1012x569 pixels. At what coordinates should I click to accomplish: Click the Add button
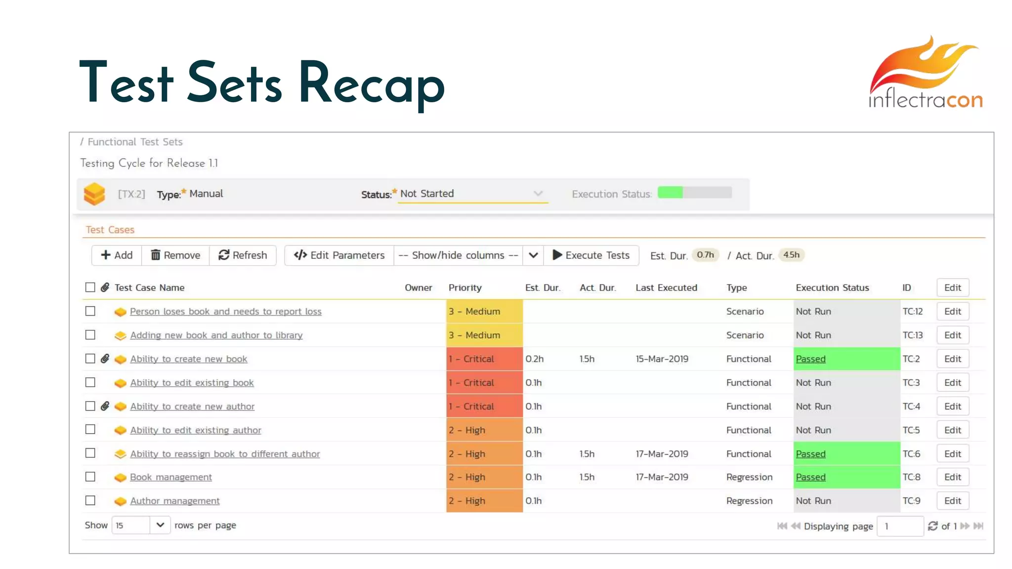coord(117,255)
